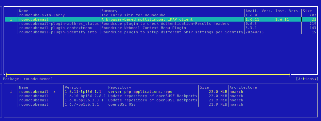
Task: Toggle the 'i' status in versions table
Action: [11, 92]
